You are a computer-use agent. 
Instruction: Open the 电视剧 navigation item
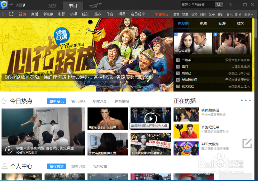coord(48,14)
